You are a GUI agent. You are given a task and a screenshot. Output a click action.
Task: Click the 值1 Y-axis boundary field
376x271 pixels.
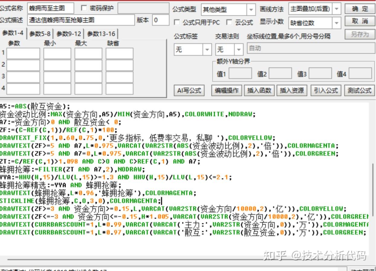point(240,73)
